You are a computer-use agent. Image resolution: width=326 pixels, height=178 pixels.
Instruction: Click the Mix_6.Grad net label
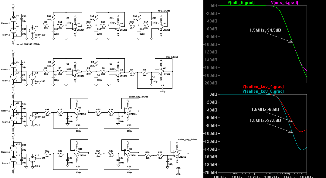[172, 57]
